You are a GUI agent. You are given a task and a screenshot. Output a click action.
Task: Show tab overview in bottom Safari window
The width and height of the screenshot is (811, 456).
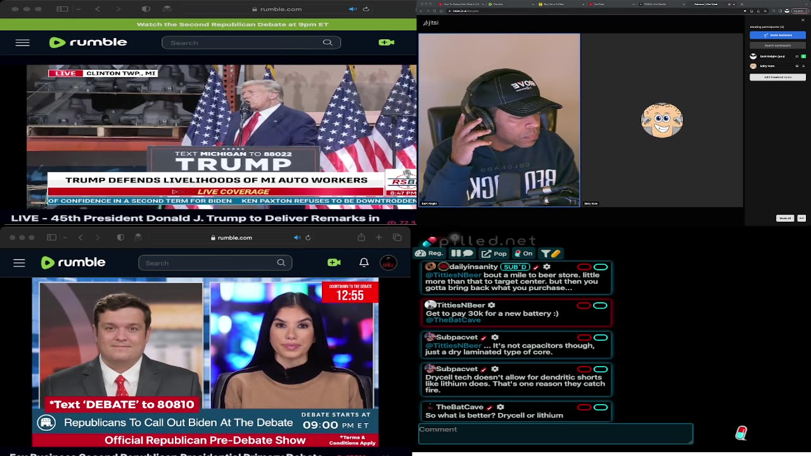(x=397, y=237)
